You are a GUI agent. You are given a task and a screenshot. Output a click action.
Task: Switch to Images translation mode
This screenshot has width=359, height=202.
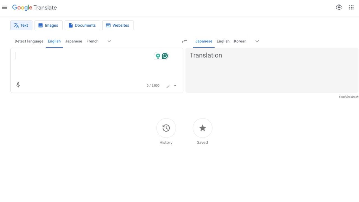(x=49, y=25)
